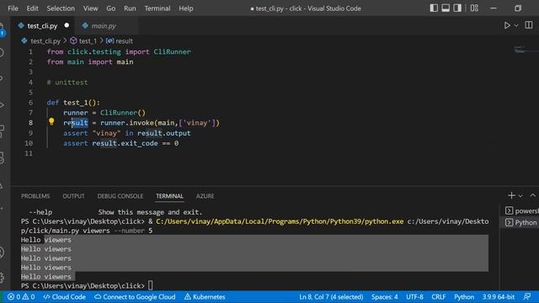Select powershell terminal in list
Image resolution: width=539 pixels, height=303 pixels.
521,210
